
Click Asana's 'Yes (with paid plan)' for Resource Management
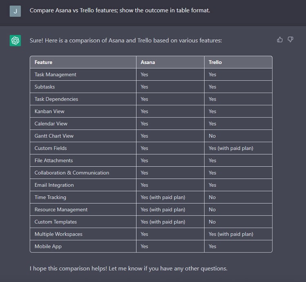(163, 210)
